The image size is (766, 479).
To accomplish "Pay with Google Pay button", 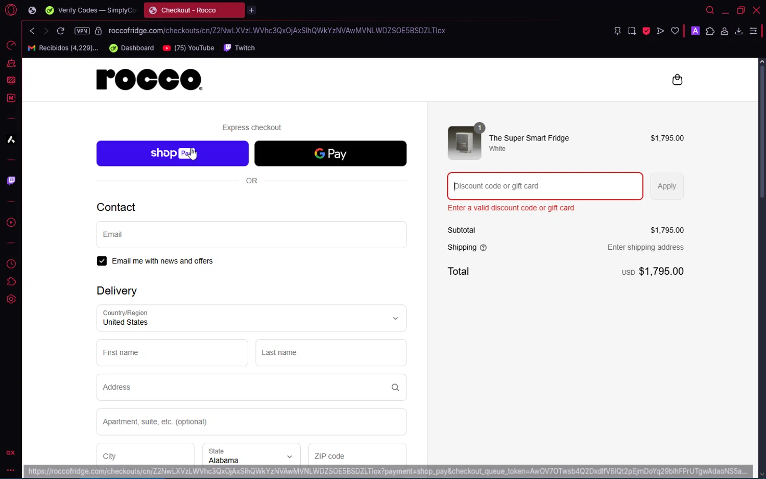I will (x=330, y=153).
